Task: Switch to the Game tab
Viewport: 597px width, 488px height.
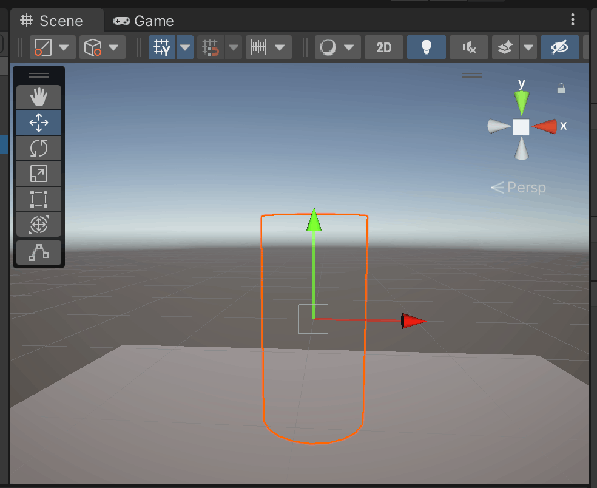Action: click(144, 21)
